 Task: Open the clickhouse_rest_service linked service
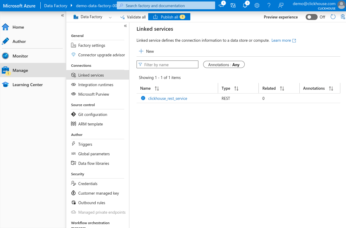point(168,98)
